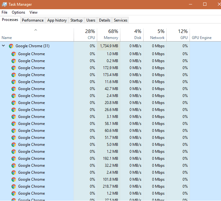Click the Task Manager title bar icon
This screenshot has height=201, width=221.
[4, 4]
